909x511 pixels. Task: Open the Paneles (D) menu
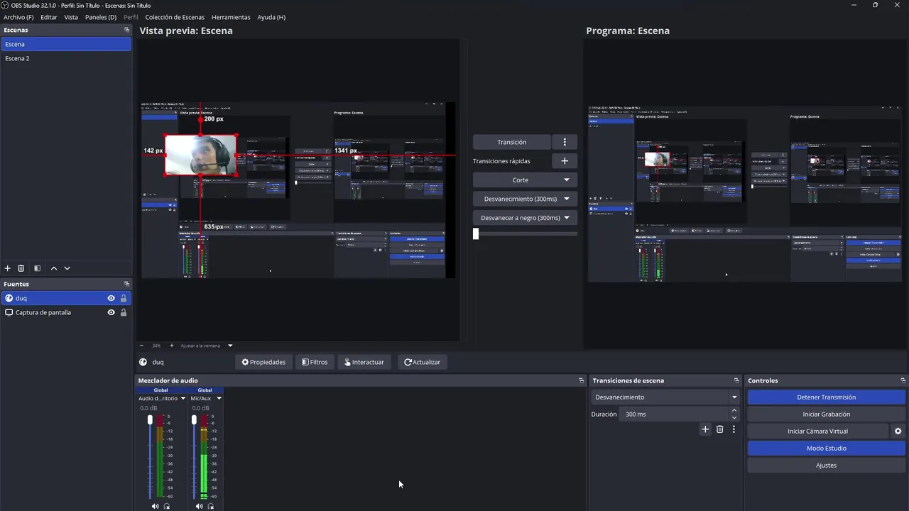(x=101, y=17)
